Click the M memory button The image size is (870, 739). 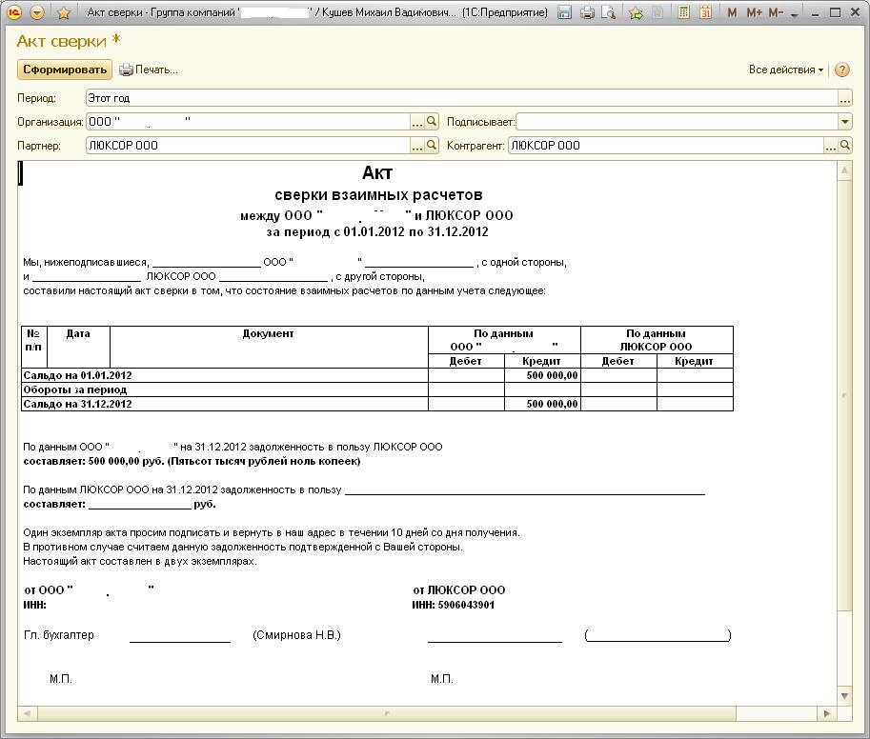[732, 12]
